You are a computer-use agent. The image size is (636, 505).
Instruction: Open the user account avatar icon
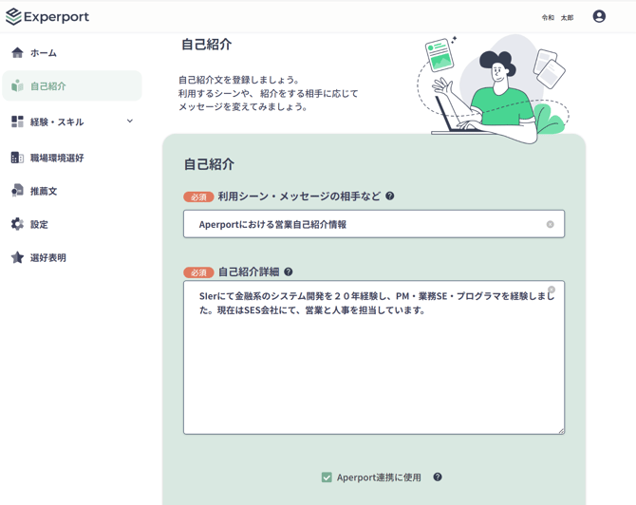[x=599, y=16]
